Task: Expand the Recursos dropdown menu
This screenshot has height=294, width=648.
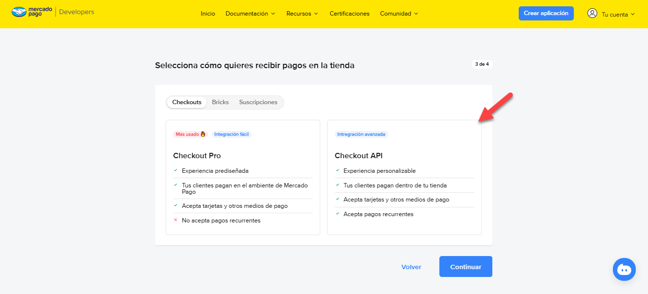Action: [302, 14]
